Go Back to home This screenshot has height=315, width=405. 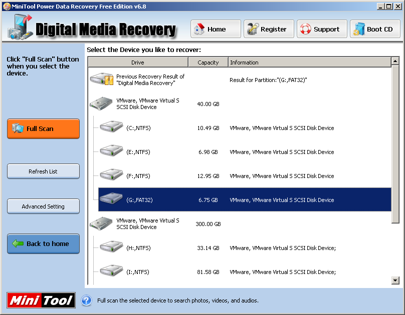[x=44, y=243]
